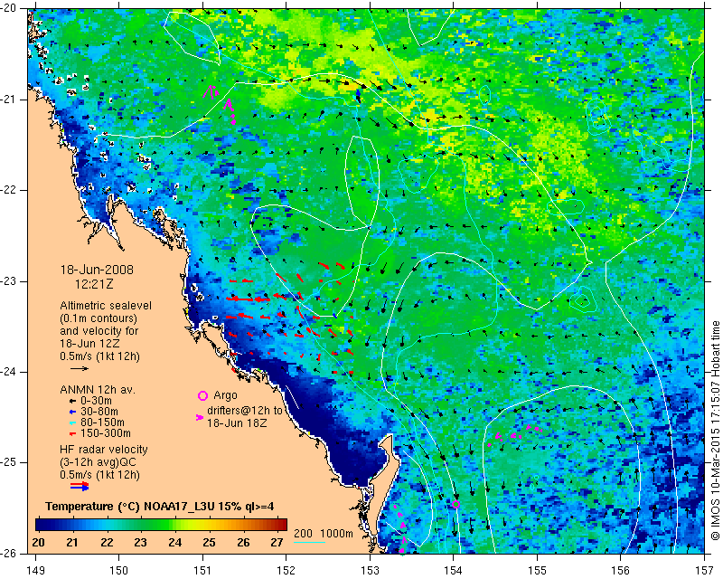Click the '18-Jun 18Z' legend text
The width and height of the screenshot is (723, 579).
tap(237, 422)
